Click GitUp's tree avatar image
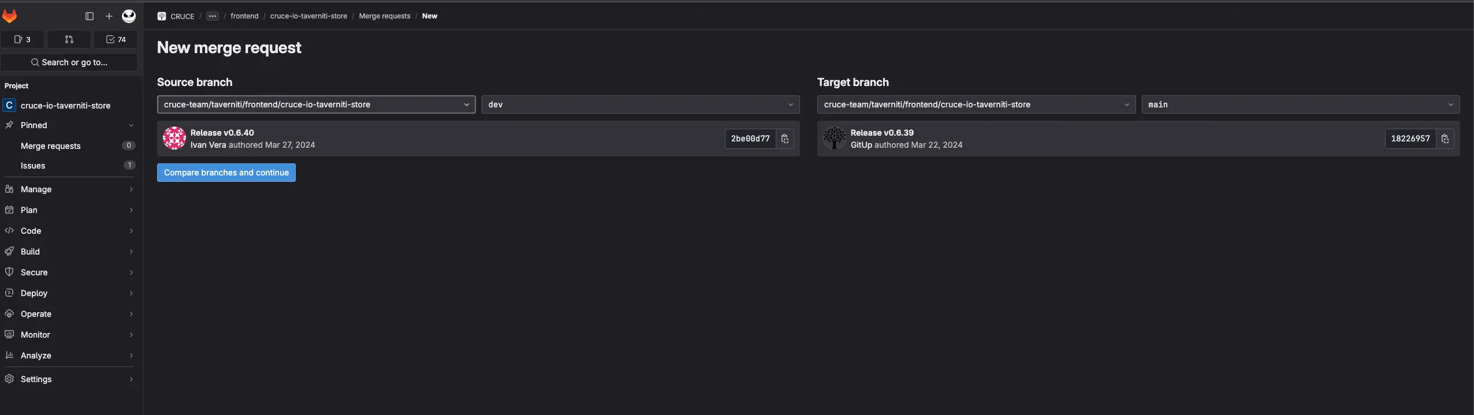 [x=835, y=139]
